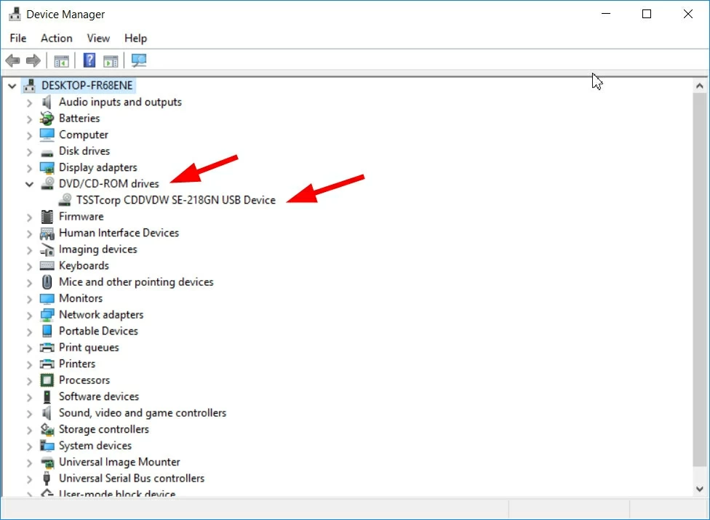Click the Imaging devices camera icon
The width and height of the screenshot is (710, 520).
[47, 249]
